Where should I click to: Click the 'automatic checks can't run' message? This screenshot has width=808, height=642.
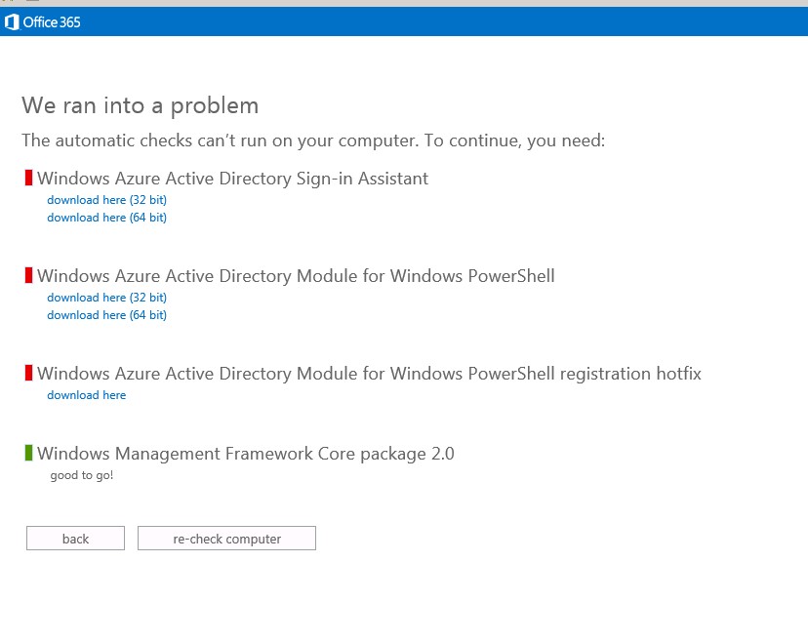pos(313,140)
